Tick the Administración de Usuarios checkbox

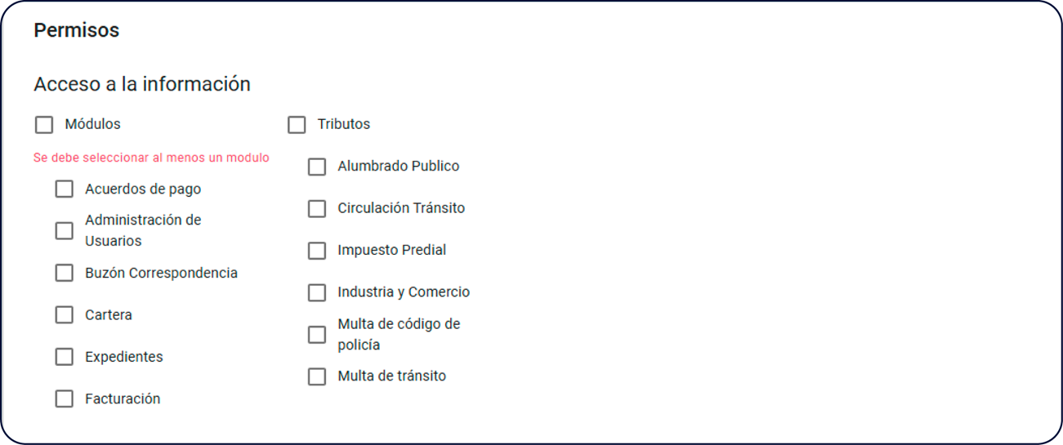(x=65, y=231)
